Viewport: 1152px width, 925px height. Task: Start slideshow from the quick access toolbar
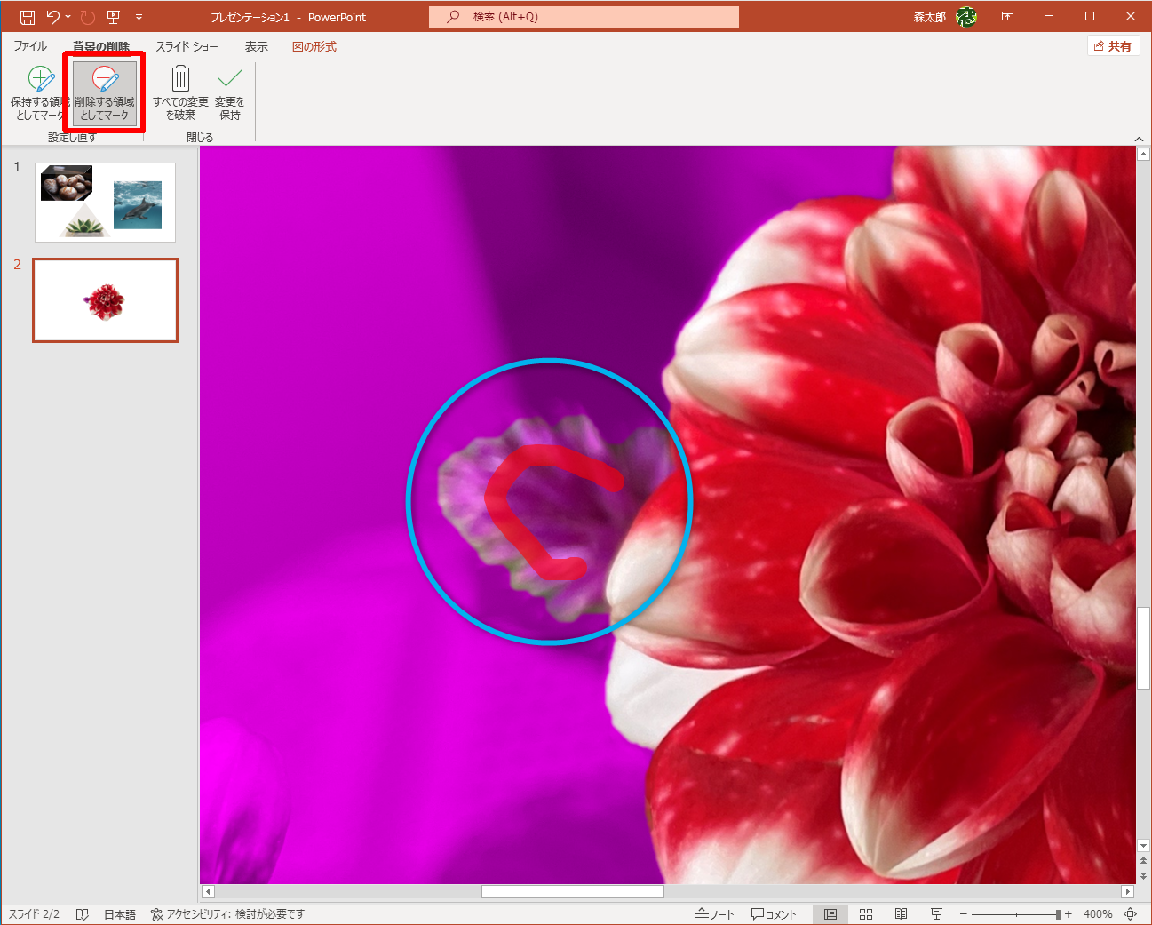(113, 17)
